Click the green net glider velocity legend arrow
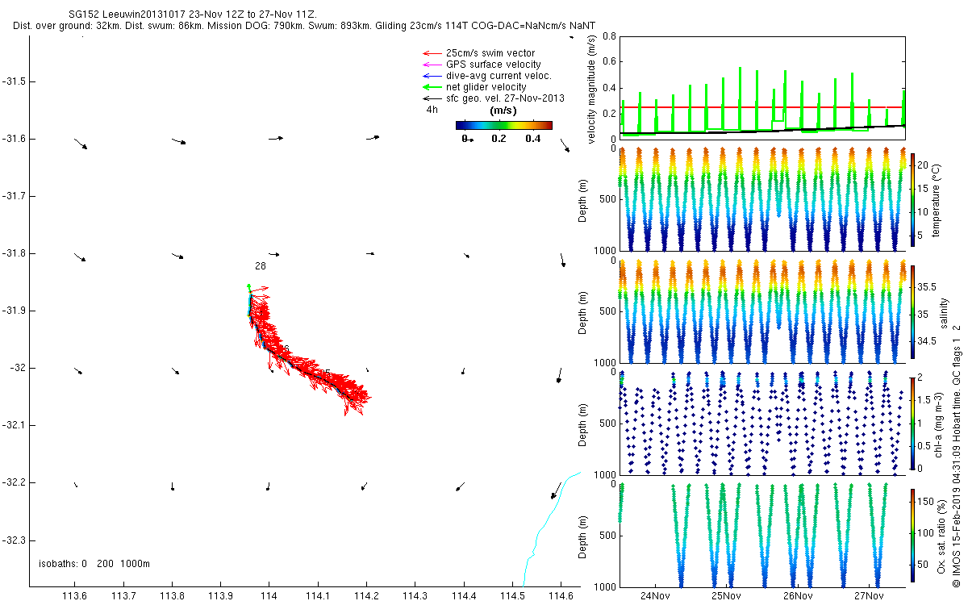The height and width of the screenshot is (605, 968). point(431,87)
